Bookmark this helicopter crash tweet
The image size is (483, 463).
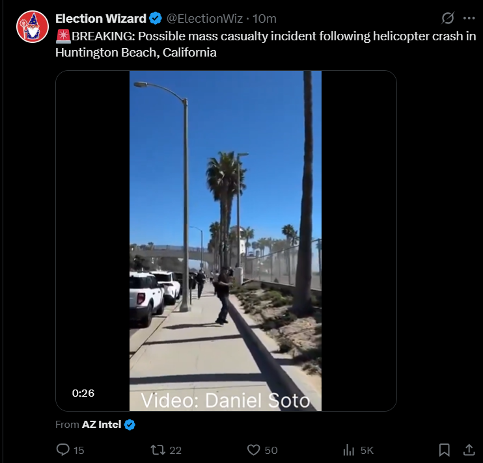click(444, 450)
